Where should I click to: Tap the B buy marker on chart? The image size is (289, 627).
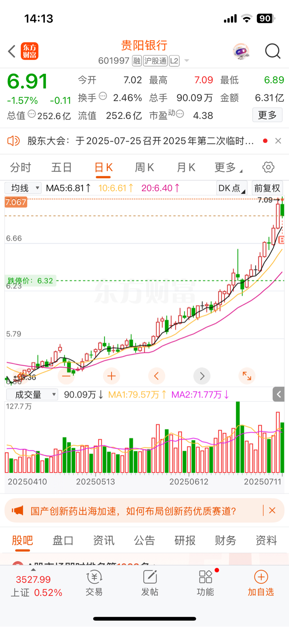coord(281,240)
